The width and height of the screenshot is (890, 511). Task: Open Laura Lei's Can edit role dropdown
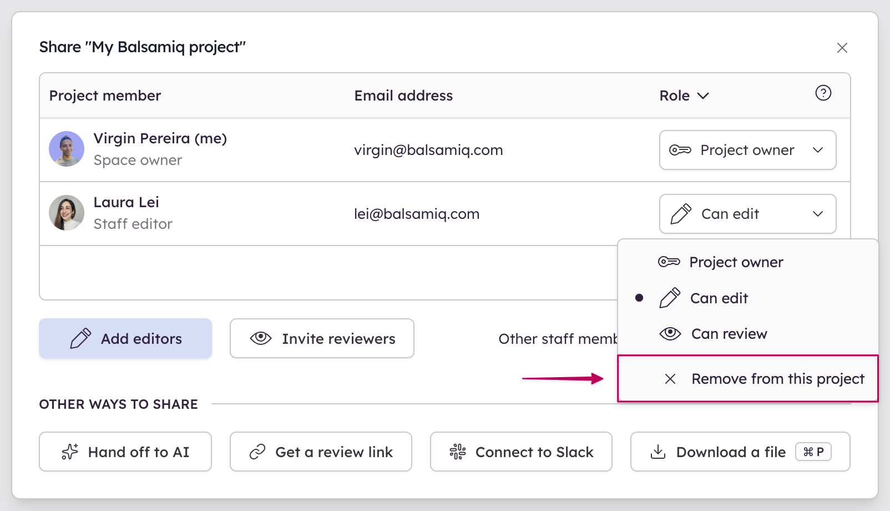coord(747,214)
